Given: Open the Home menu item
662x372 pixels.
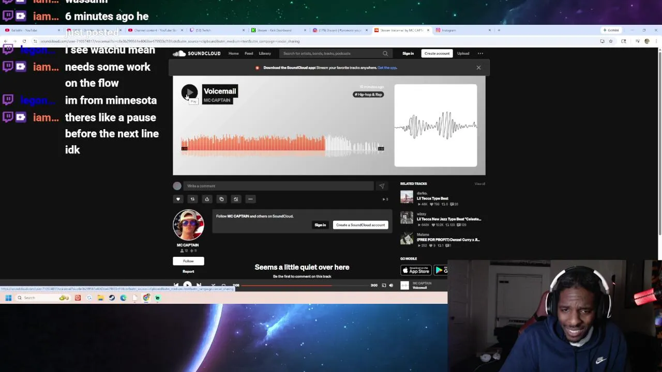Looking at the screenshot, I should click(x=234, y=53).
